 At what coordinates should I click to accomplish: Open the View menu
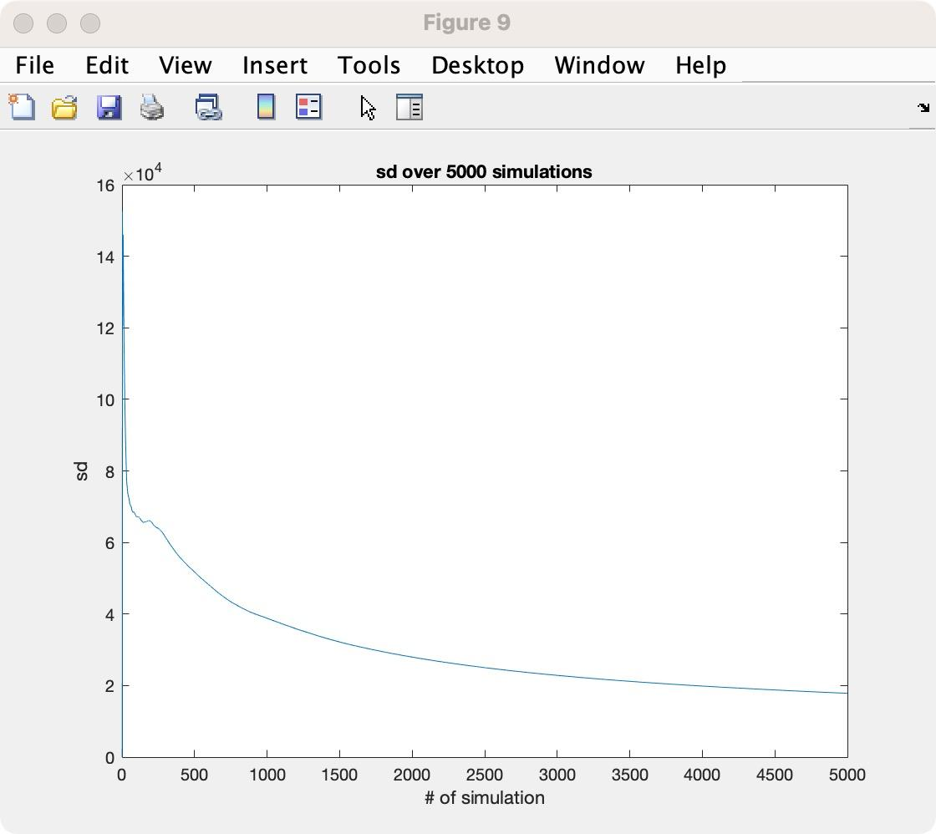(185, 65)
